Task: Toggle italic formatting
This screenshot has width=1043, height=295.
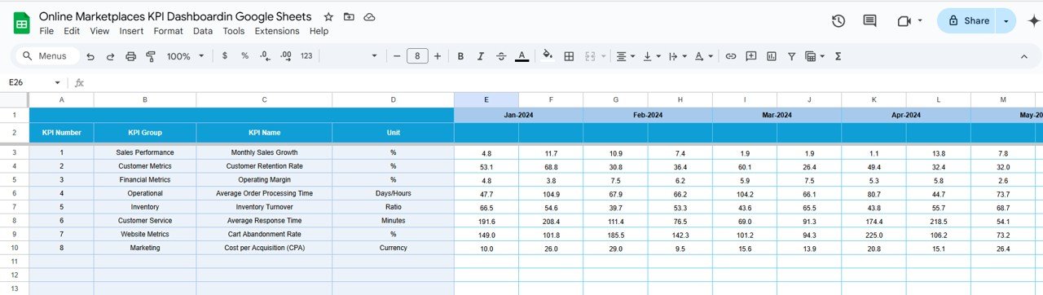Action: 481,56
